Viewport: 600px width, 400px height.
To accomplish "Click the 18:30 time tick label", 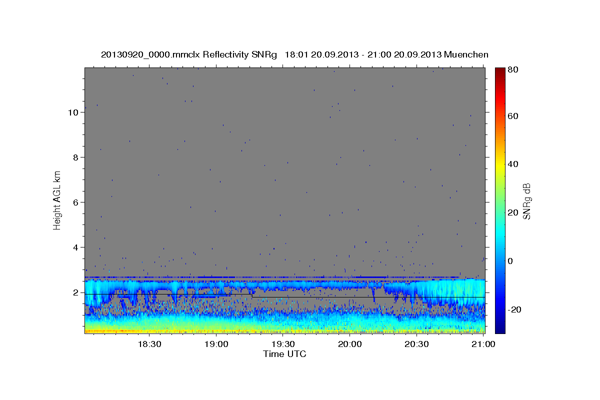I will coord(149,344).
